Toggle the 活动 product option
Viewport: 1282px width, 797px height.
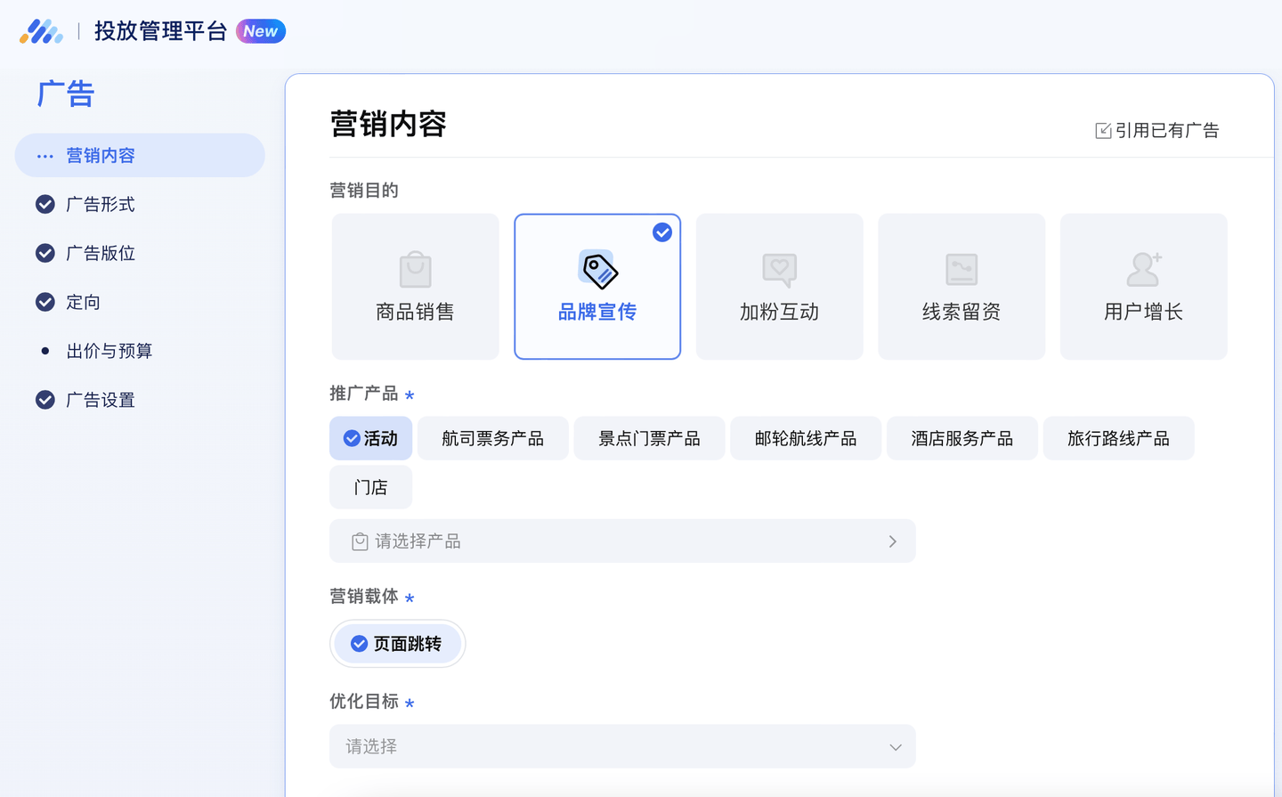pyautogui.click(x=370, y=438)
